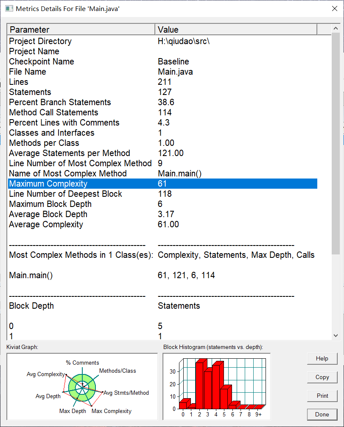Select the Main.main() methods row

[162, 275]
